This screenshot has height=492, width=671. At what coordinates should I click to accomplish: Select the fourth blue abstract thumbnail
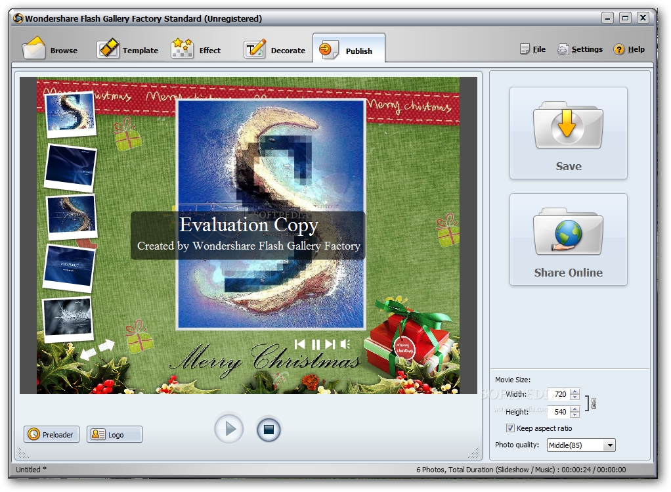69,268
